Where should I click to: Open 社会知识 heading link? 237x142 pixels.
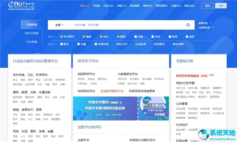coord(182,125)
